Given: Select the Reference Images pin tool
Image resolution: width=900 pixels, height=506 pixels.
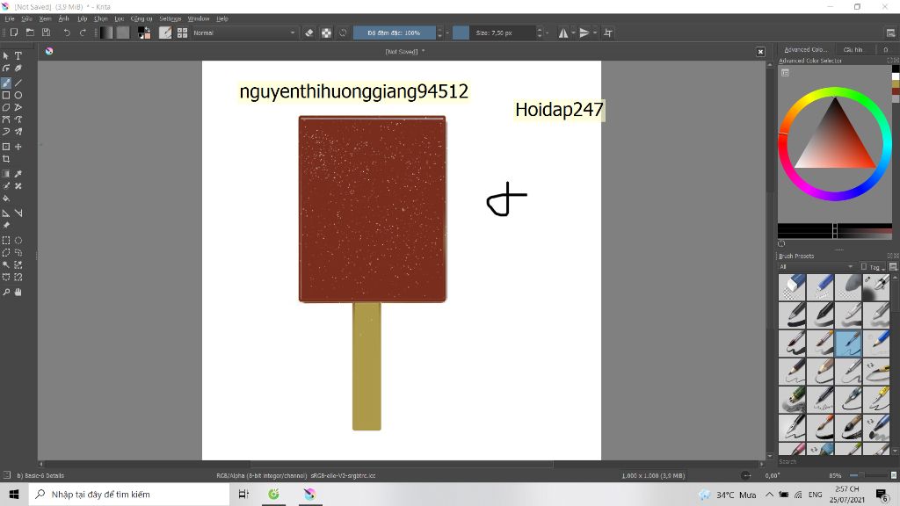Looking at the screenshot, I should [x=6, y=226].
